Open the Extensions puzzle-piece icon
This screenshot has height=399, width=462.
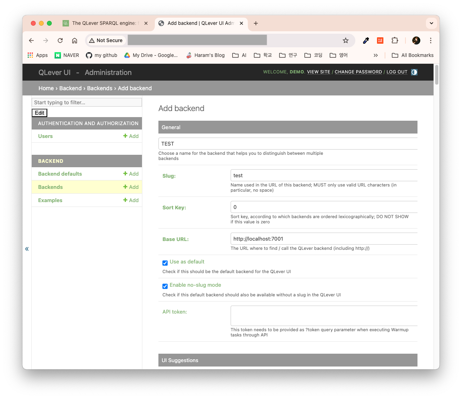click(x=395, y=40)
